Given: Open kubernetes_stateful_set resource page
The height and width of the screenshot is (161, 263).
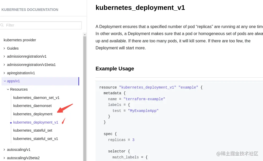Looking at the screenshot, I should click(x=33, y=130).
